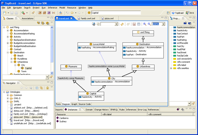Click the add-to-diagram icon in diagram toolbar

93,24
